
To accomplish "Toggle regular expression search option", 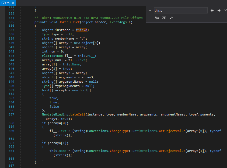I will coord(172,18).
